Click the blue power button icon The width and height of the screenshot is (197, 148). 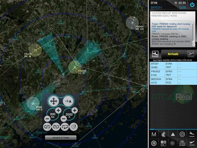(x=192, y=5)
